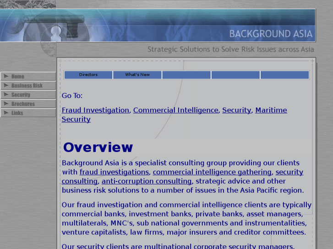Select the What's New tab
Viewport: 333px width, 249px height.
coord(137,75)
